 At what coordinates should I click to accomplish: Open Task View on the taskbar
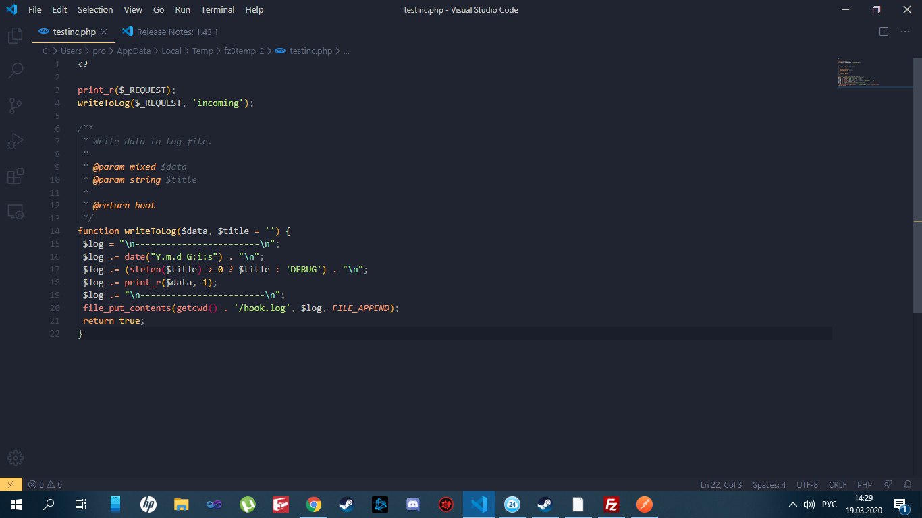click(x=80, y=504)
